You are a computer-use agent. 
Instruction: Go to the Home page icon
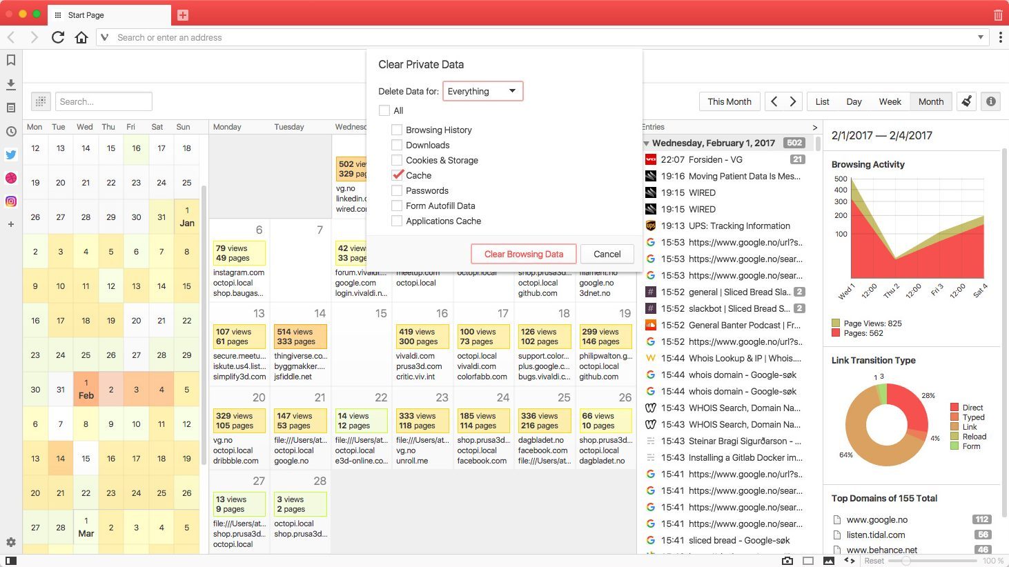click(81, 37)
